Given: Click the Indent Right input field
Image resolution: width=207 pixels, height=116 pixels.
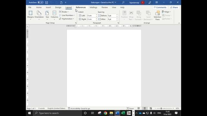Looking at the screenshot, I should pyautogui.click(x=91, y=19).
